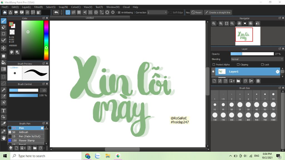Open the Blending mode dropdown
Viewport: 285px width, 160px height.
click(x=257, y=59)
